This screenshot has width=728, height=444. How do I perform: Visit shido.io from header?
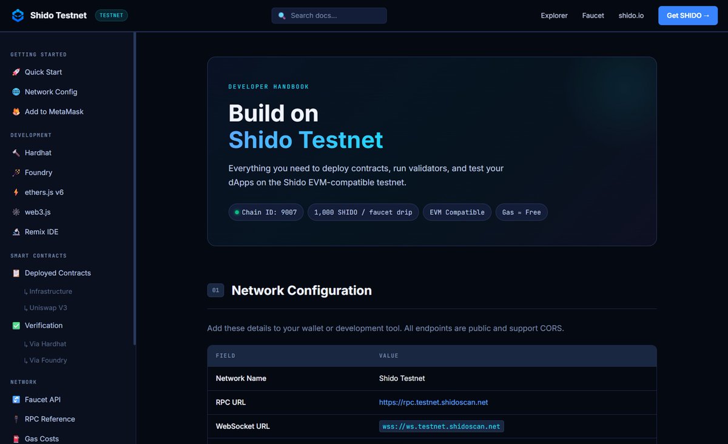[x=632, y=16]
